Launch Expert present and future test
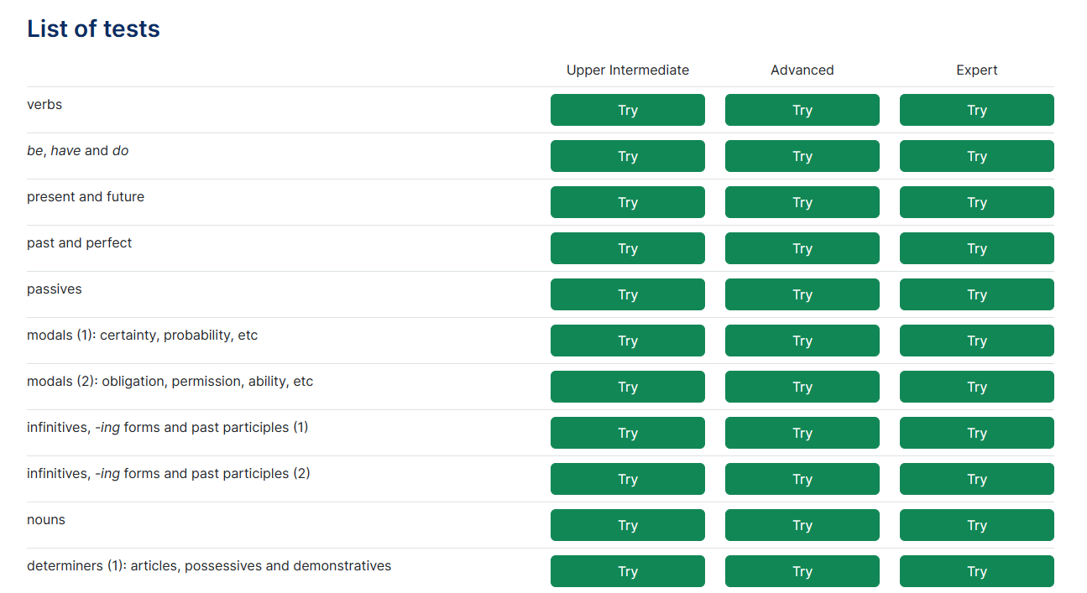The width and height of the screenshot is (1087, 593). pos(976,202)
